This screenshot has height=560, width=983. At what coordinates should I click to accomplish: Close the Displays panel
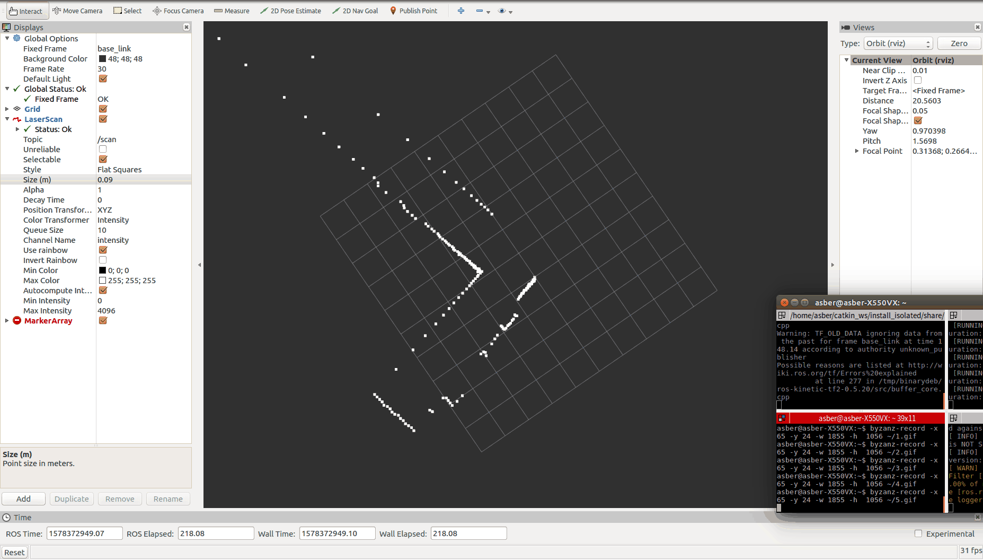tap(187, 27)
